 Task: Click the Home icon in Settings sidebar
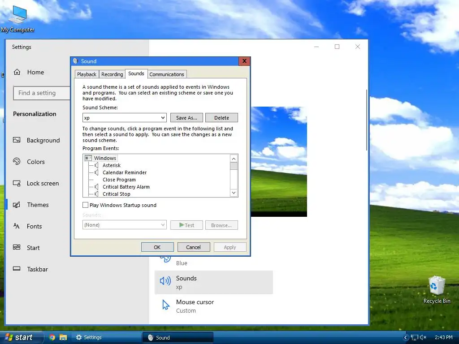(x=17, y=72)
